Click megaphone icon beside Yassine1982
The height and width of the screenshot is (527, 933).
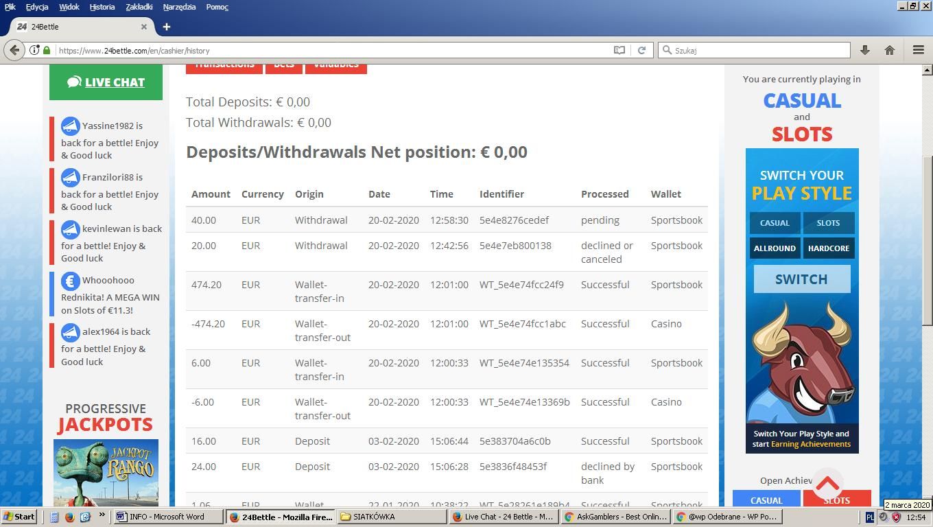click(x=70, y=126)
